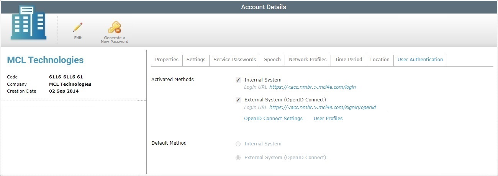Viewport: 498px width, 176px height.
Task: Click the login URL ending in /signin/openid
Action: [x=323, y=108]
